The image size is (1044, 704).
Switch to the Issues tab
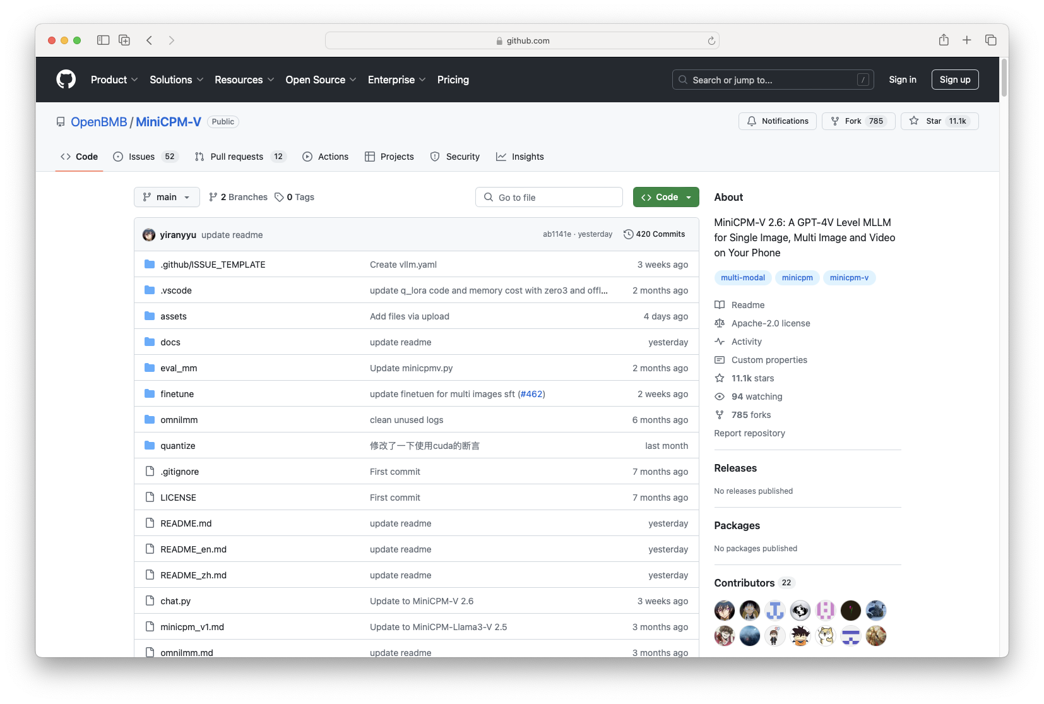tap(146, 157)
